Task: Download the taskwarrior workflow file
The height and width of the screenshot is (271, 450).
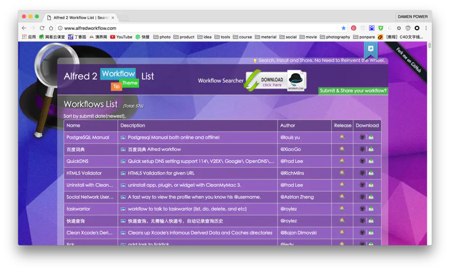Action: pos(371,209)
